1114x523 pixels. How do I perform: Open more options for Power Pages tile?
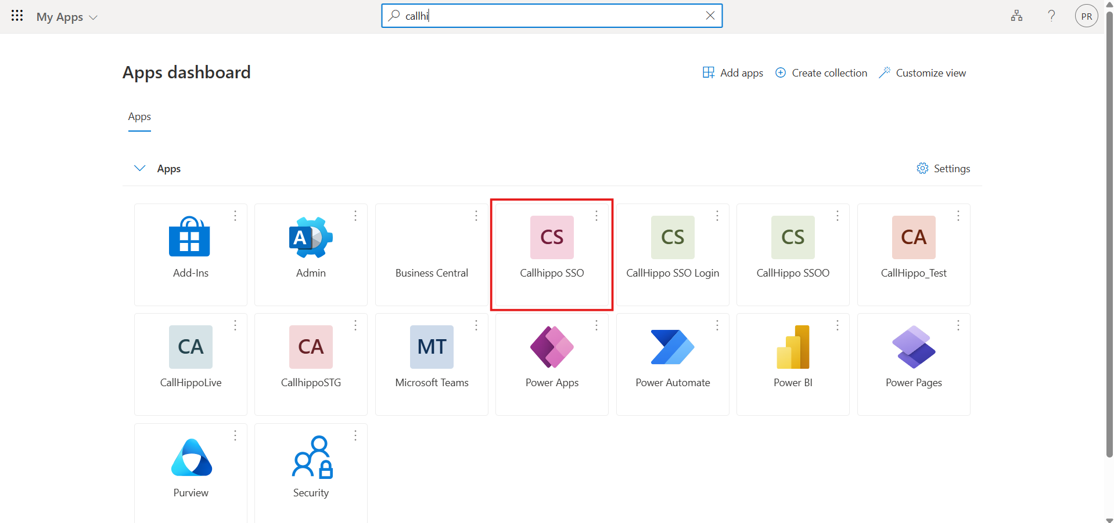coord(958,325)
